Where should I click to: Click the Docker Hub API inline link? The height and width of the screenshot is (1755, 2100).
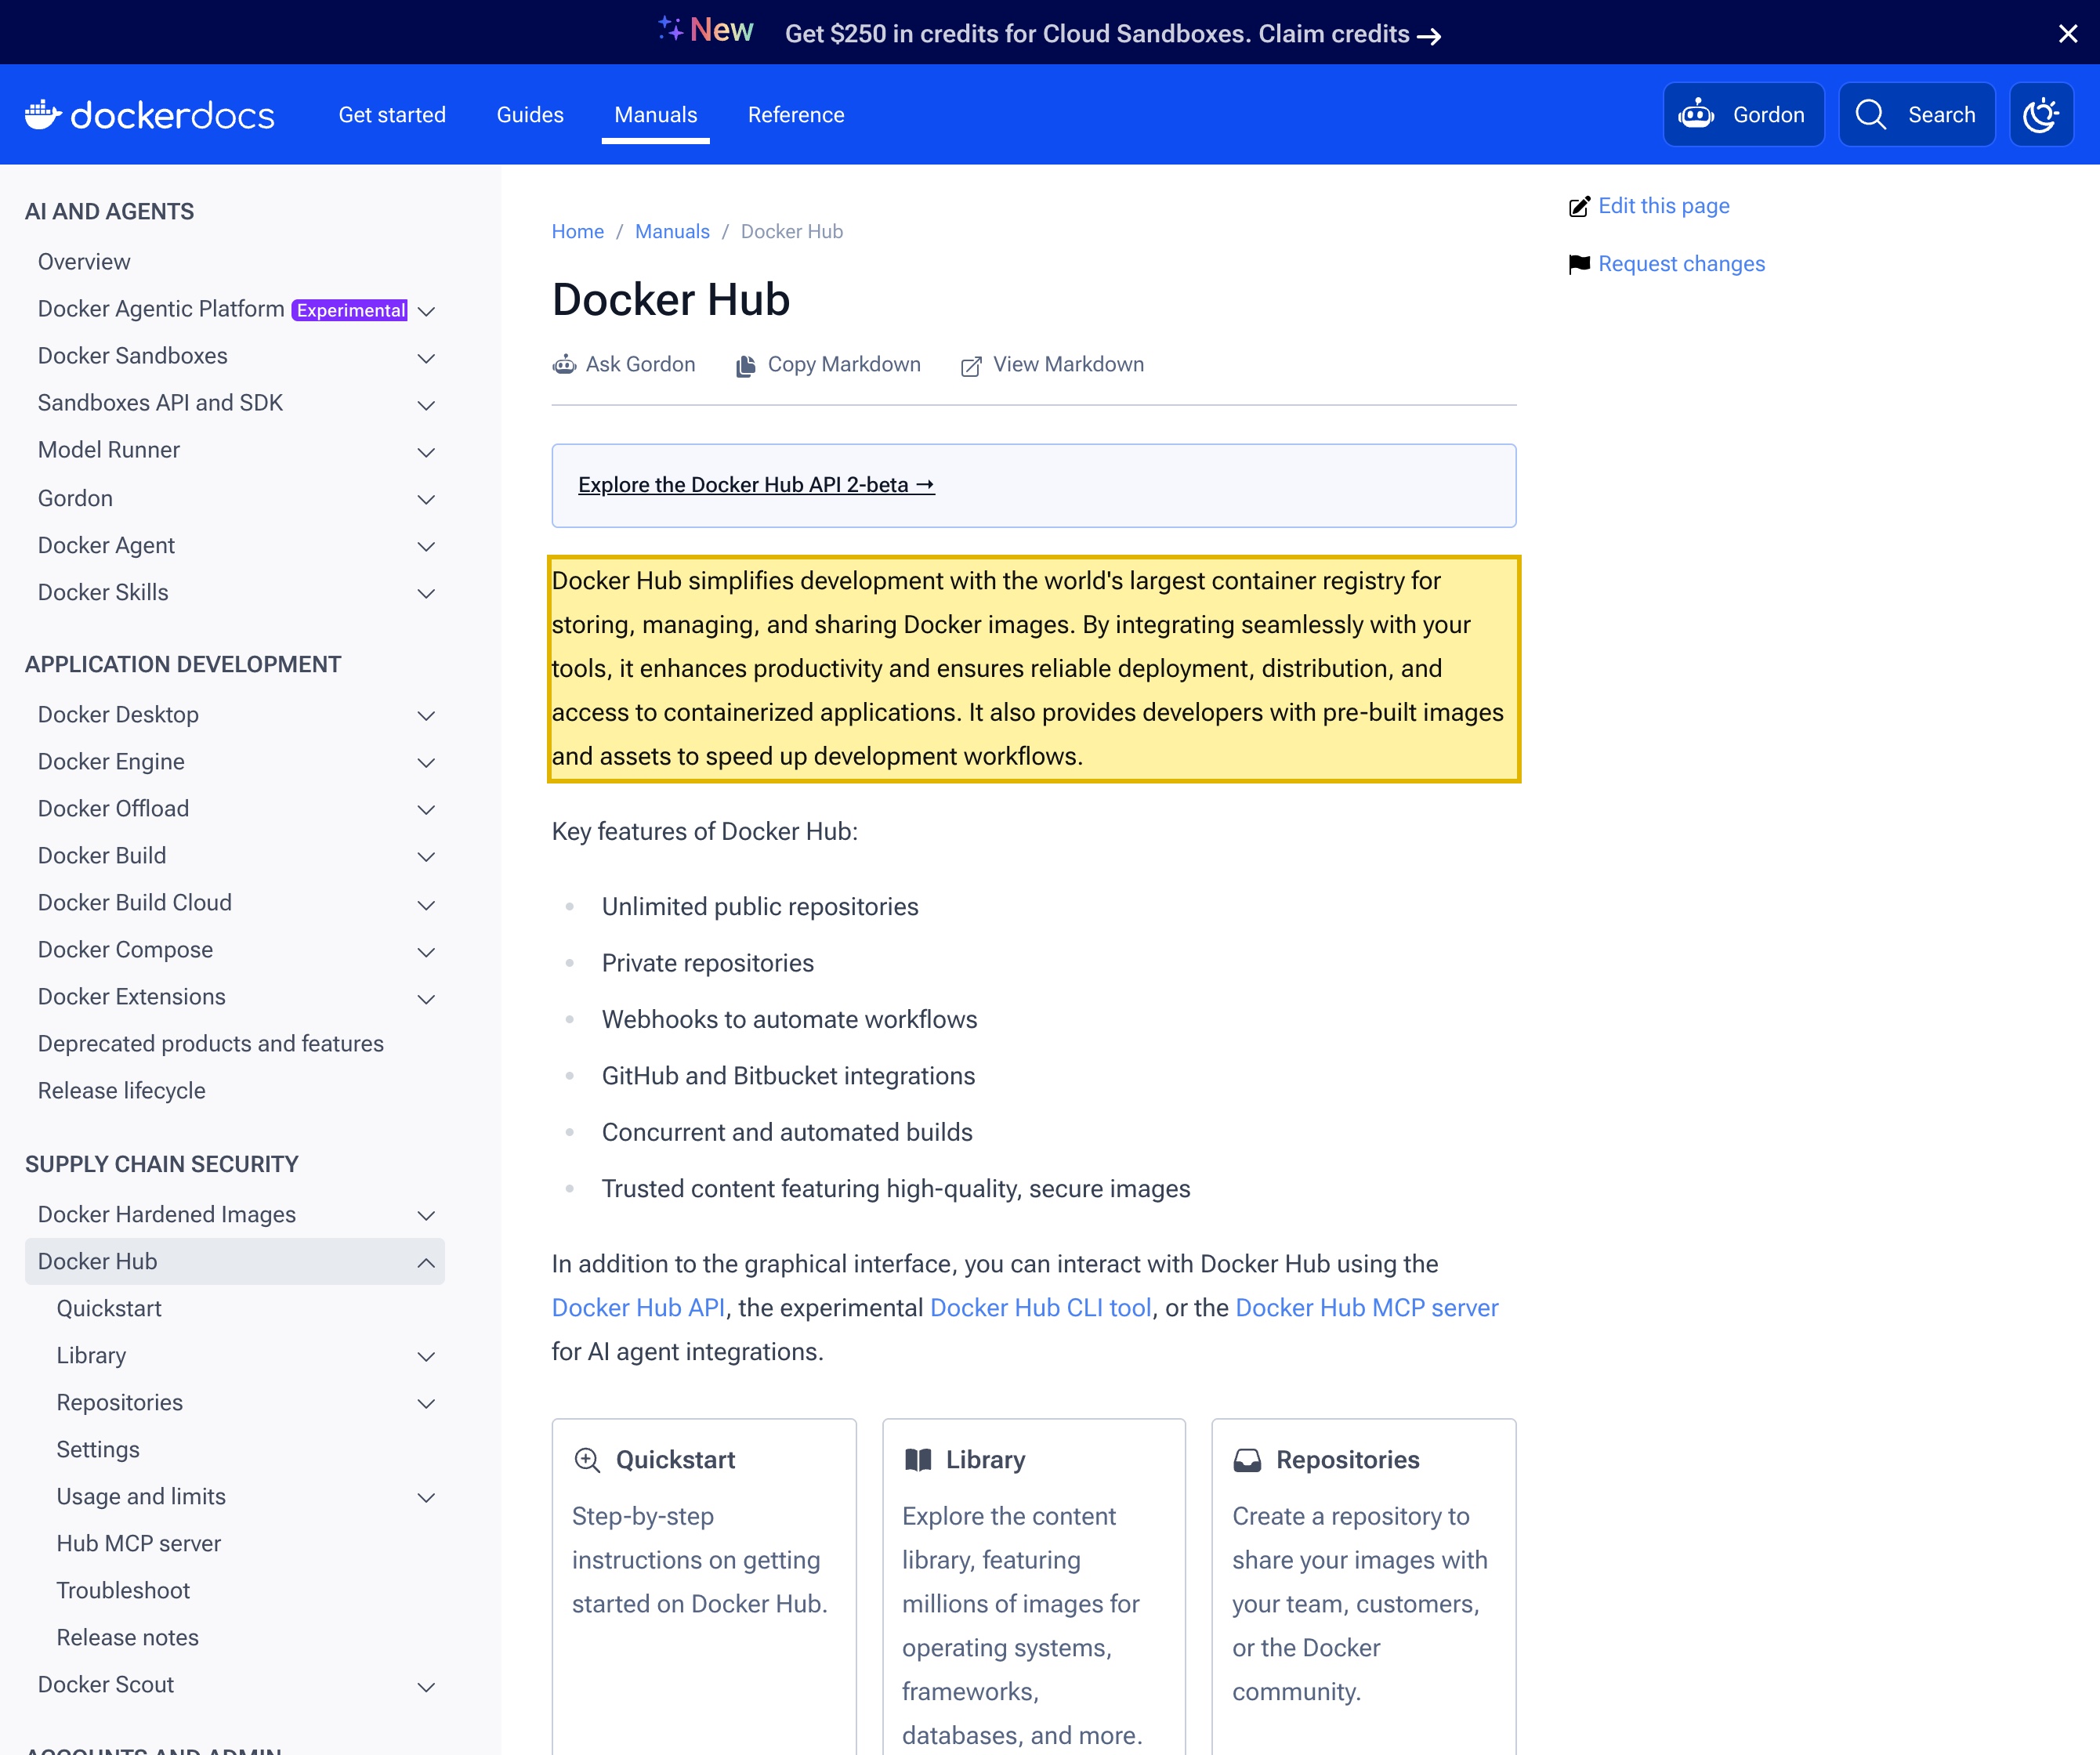638,1308
